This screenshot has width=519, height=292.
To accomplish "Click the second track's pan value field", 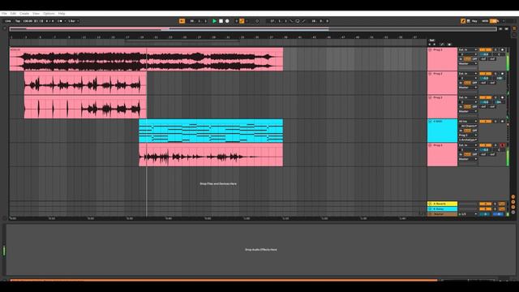I will (500, 78).
